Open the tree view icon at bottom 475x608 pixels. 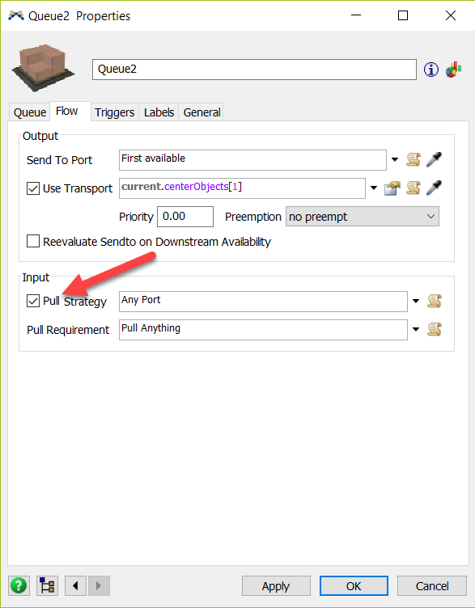point(48,585)
